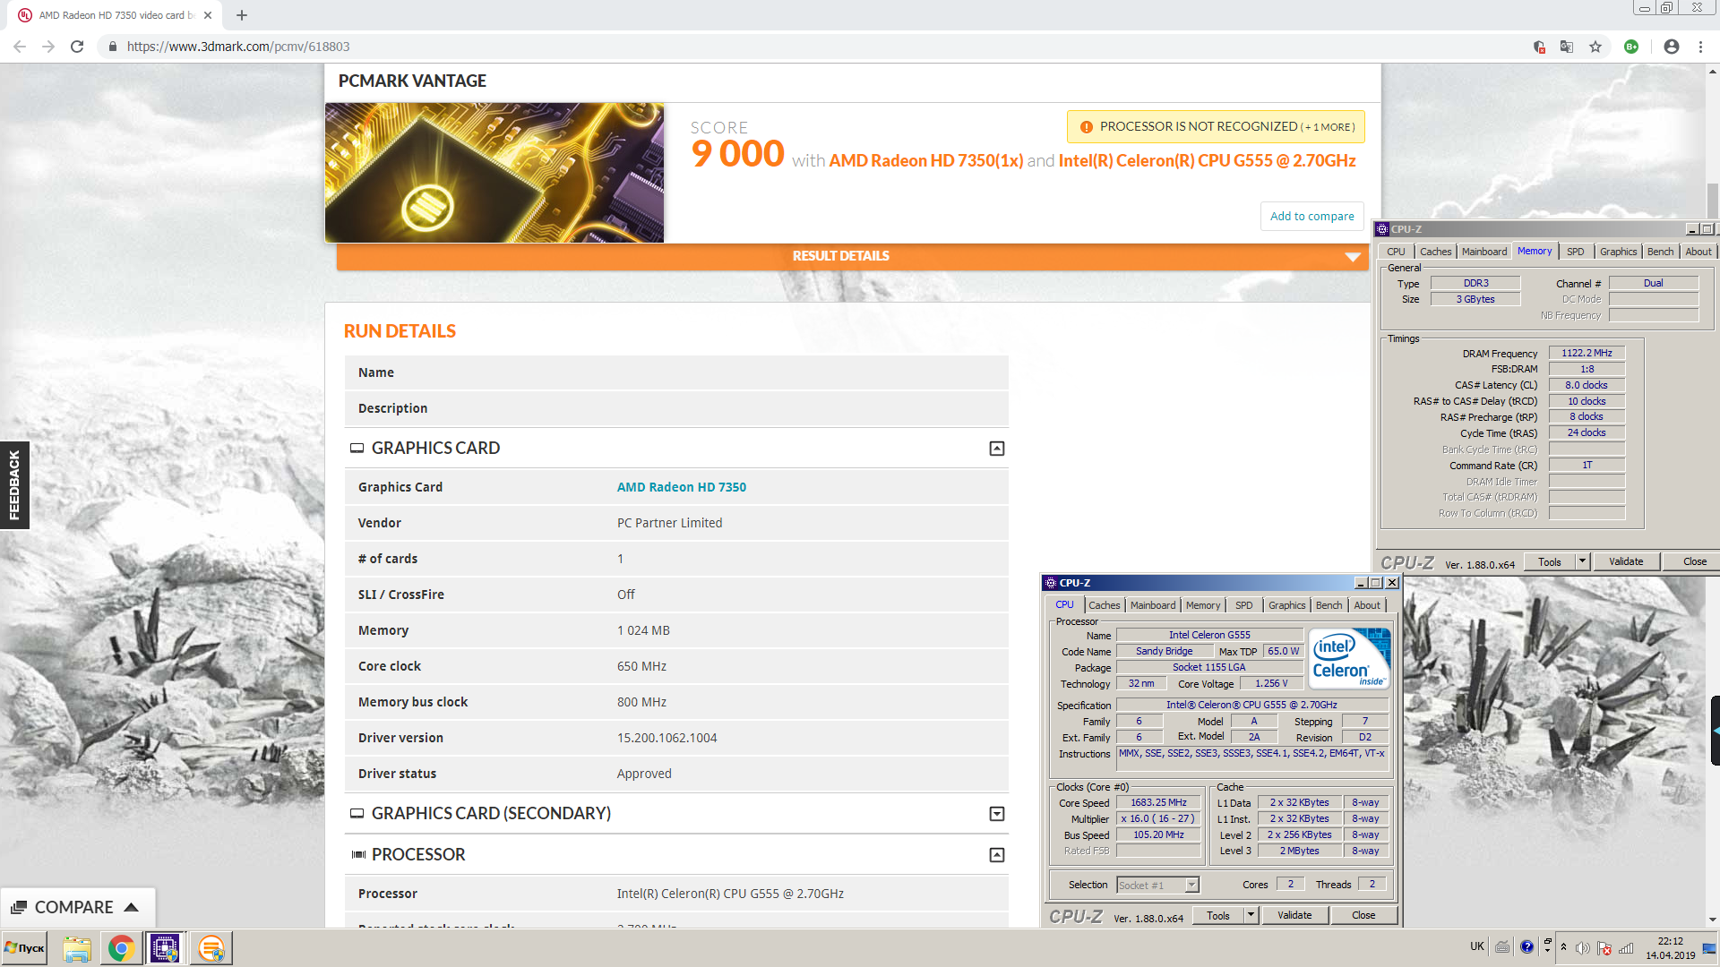Open SPD tab in back CPU-Z window

pos(1576,252)
